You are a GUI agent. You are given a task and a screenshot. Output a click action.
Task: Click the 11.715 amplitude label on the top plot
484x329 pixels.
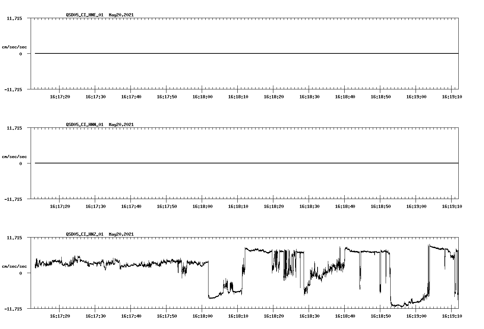14,18
